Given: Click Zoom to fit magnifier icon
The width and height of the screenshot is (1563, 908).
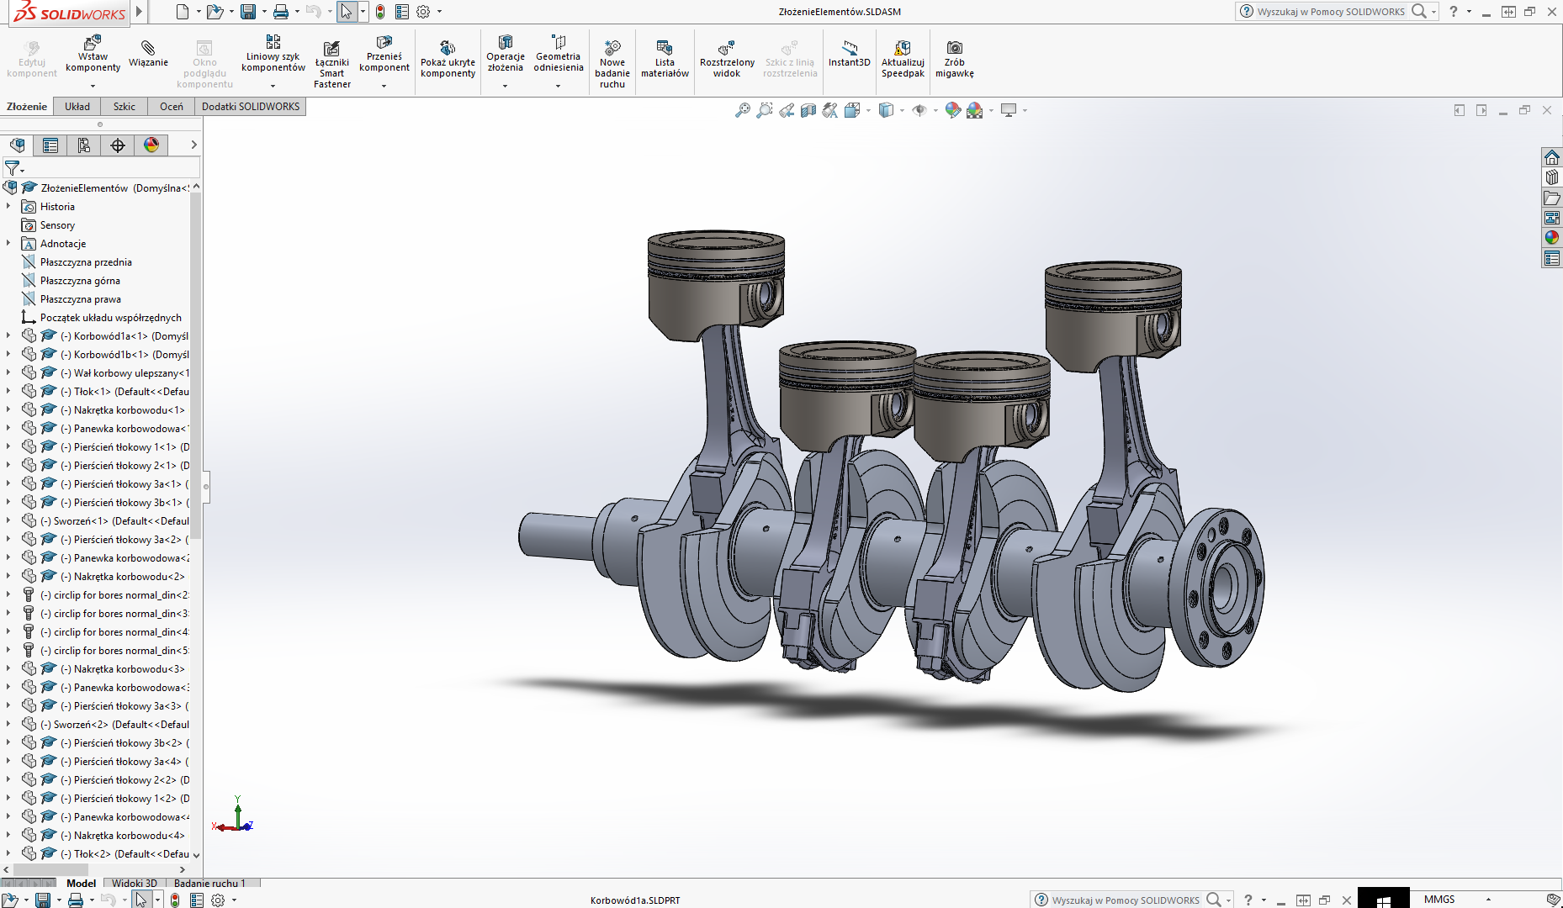Looking at the screenshot, I should 742,110.
